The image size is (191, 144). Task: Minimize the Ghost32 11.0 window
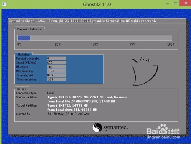[168, 4]
